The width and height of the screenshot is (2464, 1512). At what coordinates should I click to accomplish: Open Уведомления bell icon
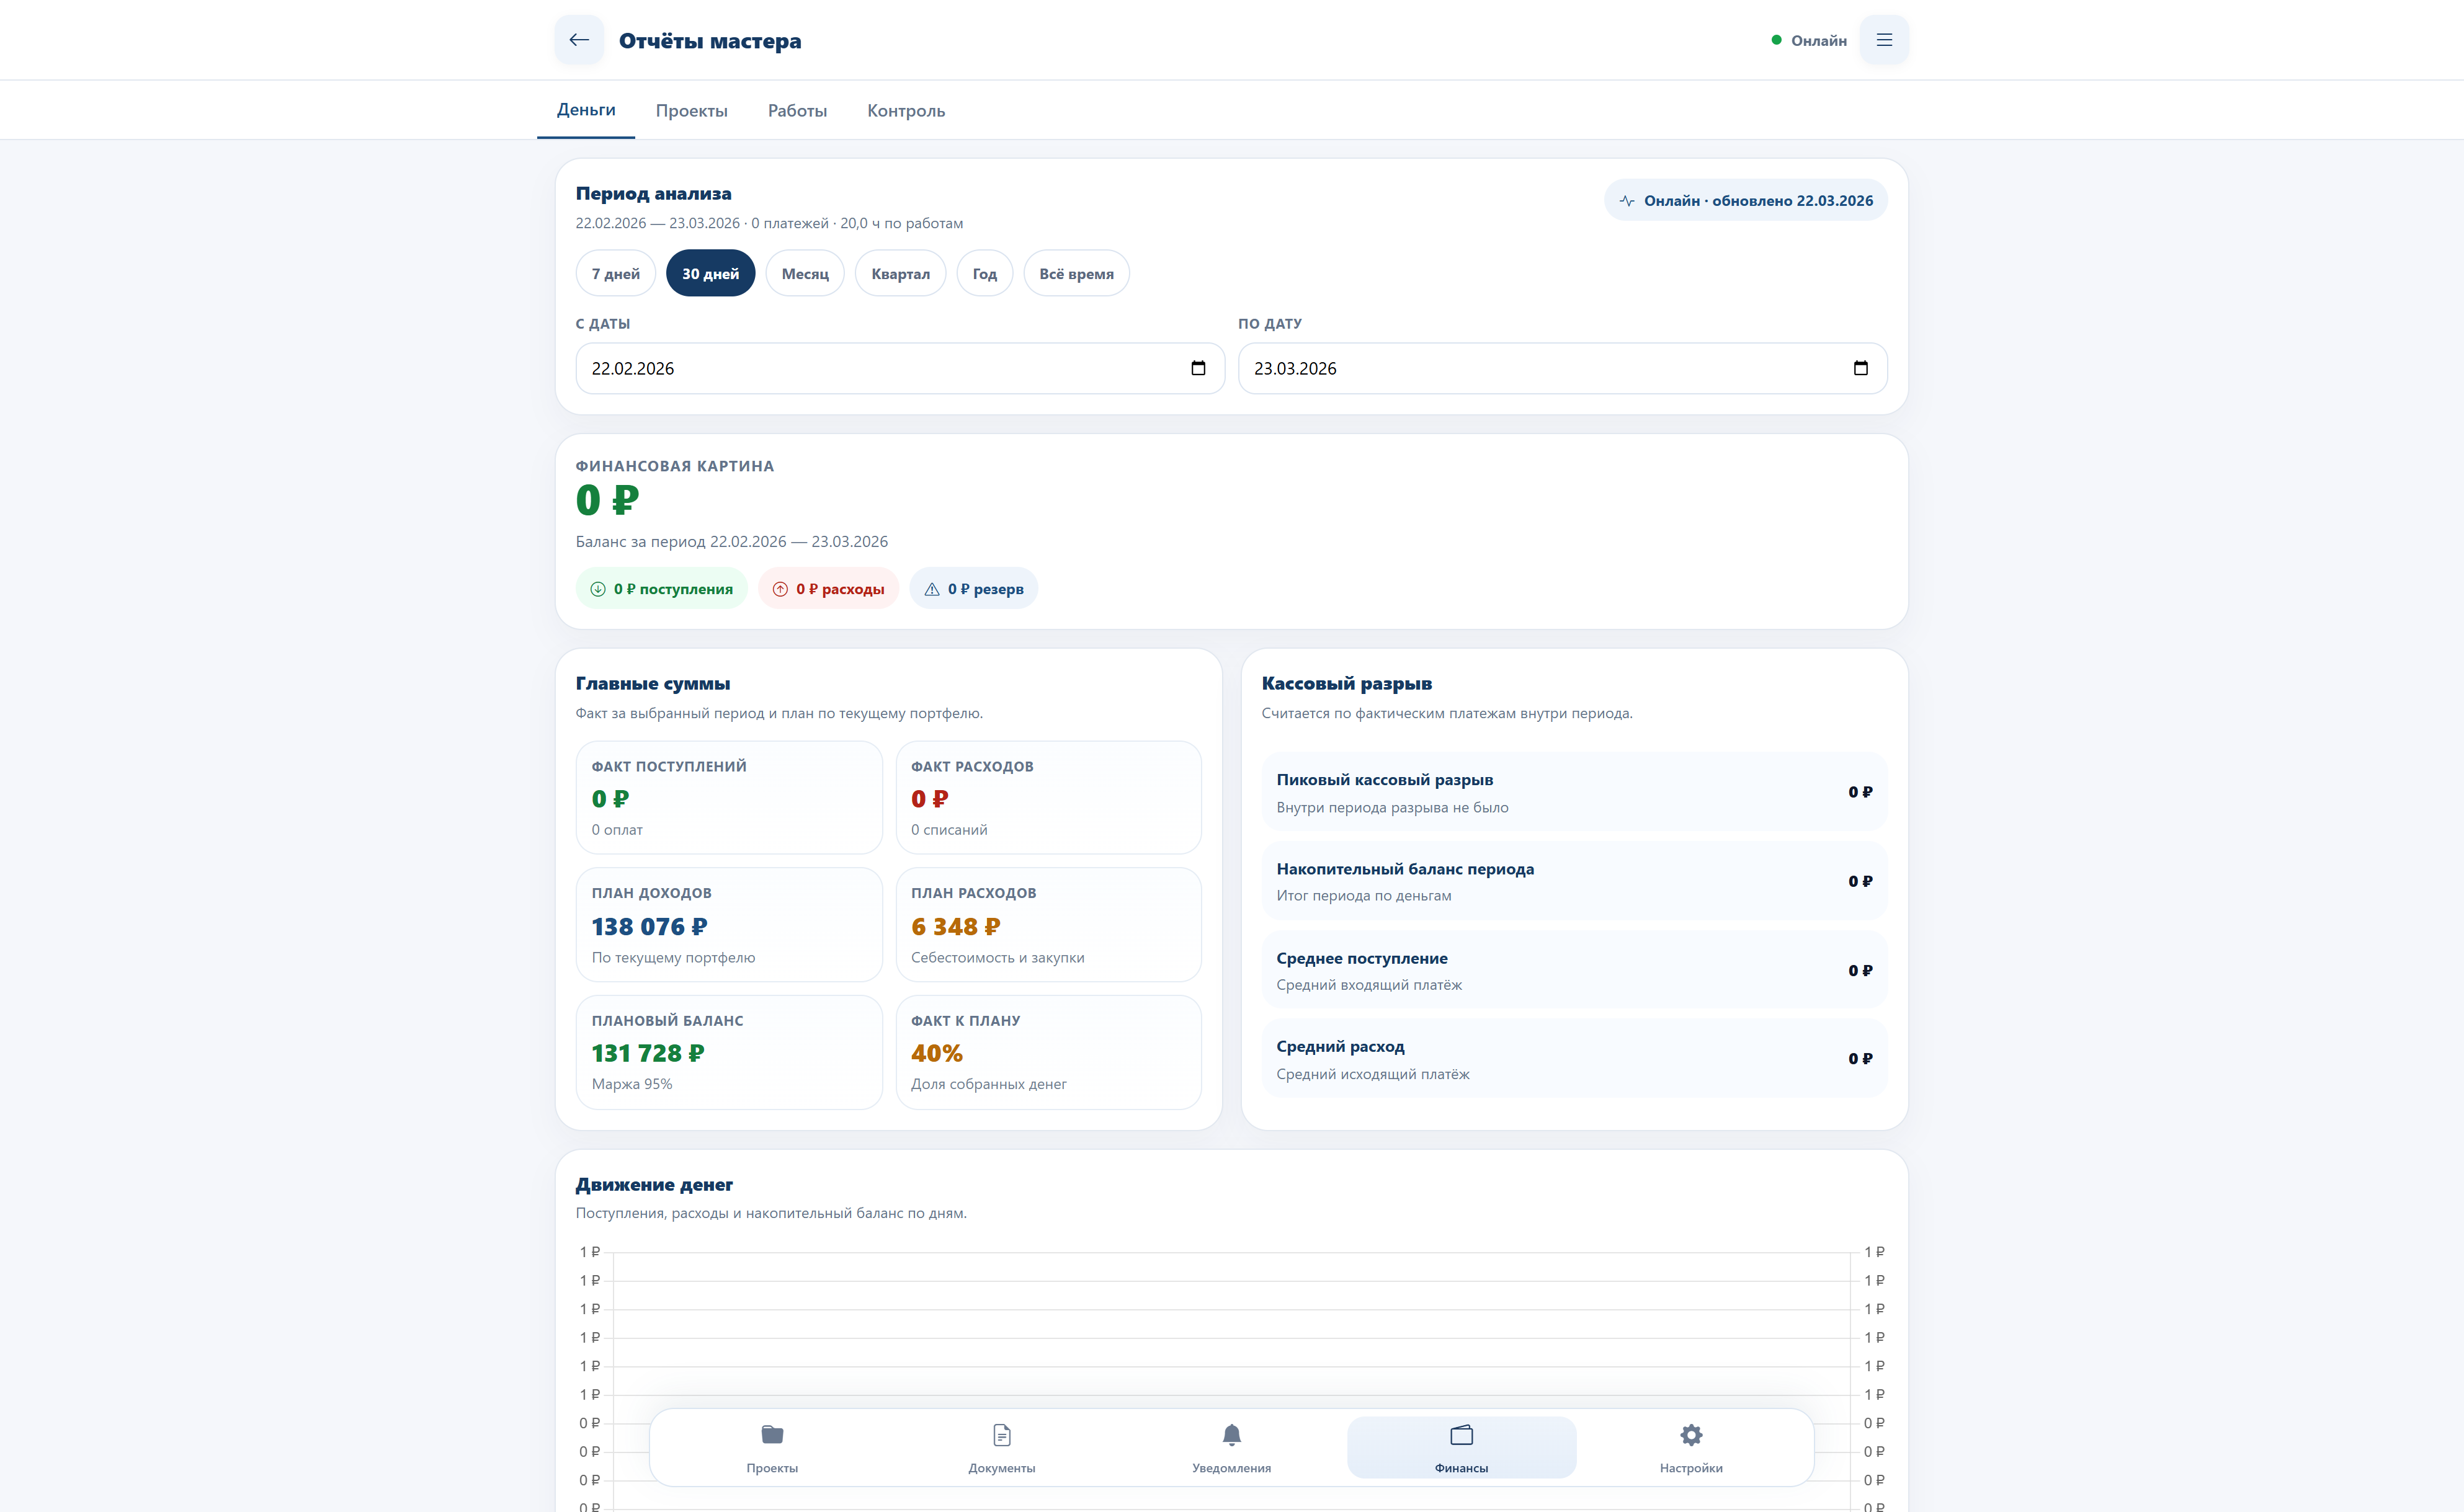[1231, 1435]
